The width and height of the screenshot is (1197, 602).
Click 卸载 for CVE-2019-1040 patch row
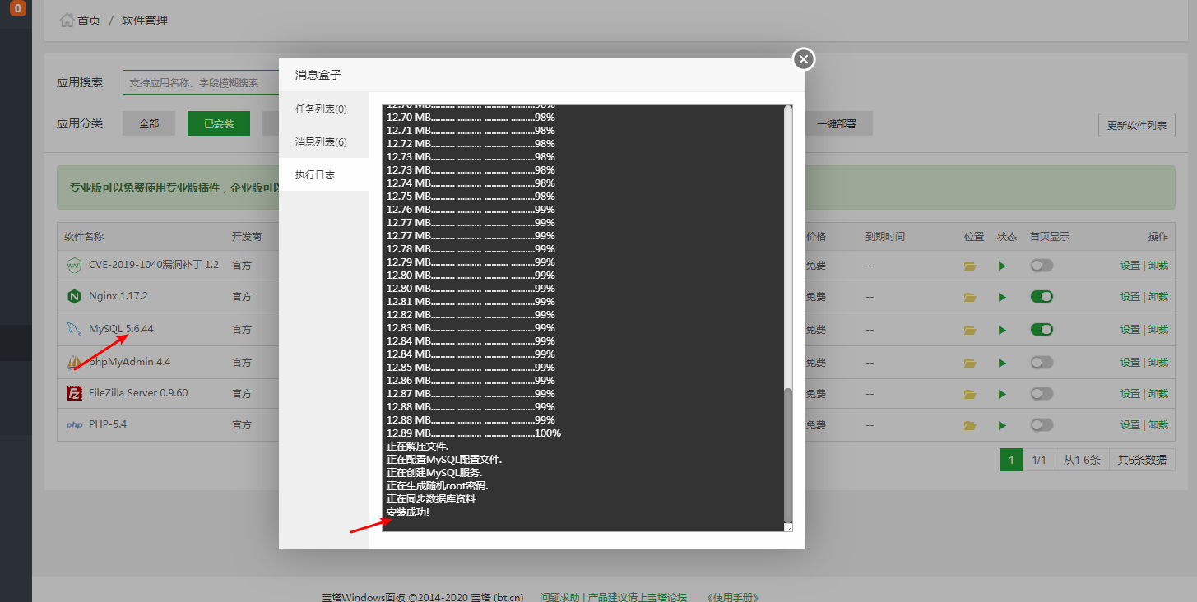point(1158,266)
